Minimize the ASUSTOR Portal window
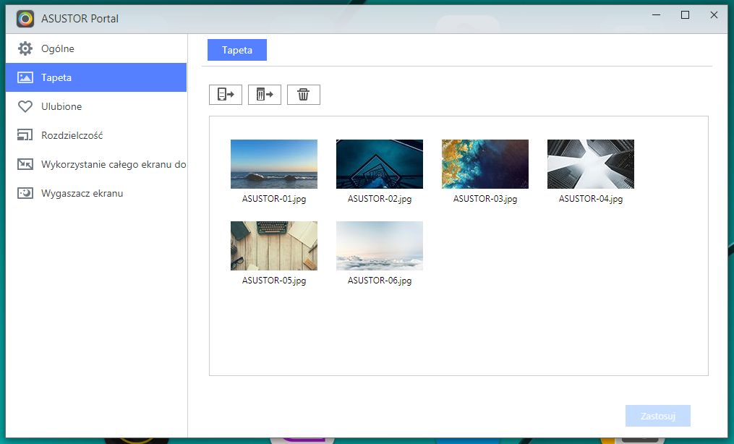 (657, 15)
